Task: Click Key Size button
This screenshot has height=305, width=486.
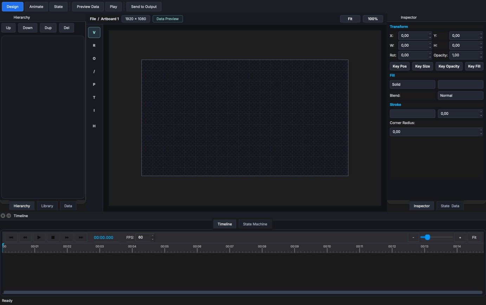Action: (x=423, y=66)
